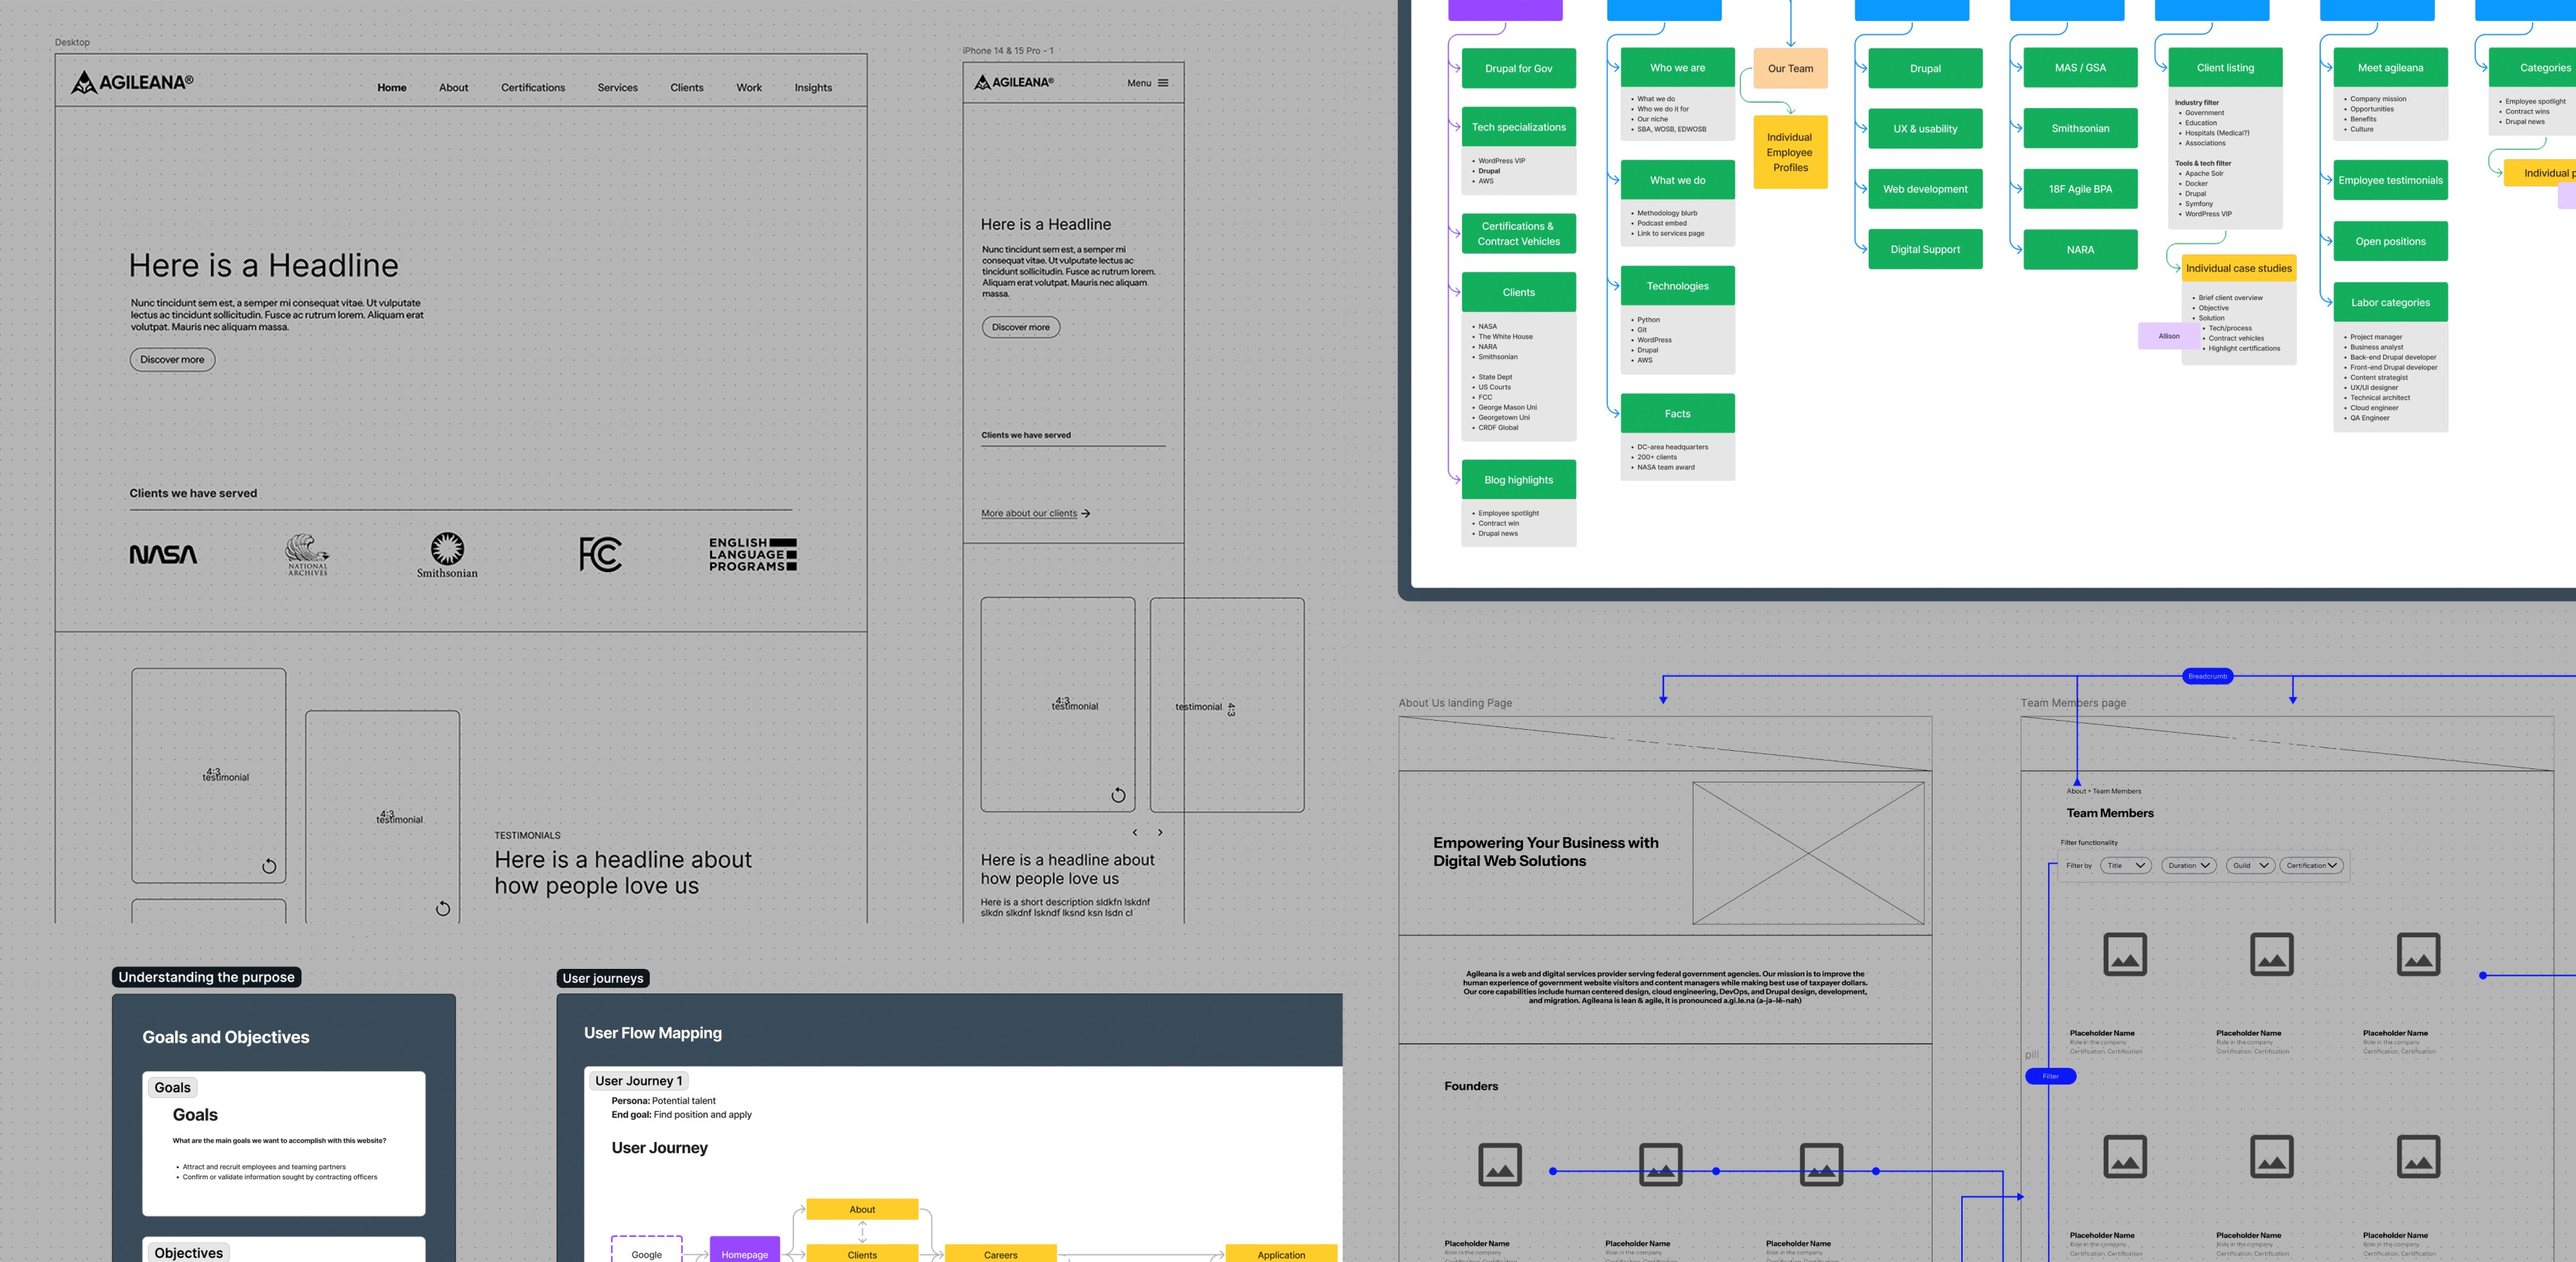Expand the Duration filter dropdown
Image resolution: width=2576 pixels, height=1262 pixels.
pos(2189,866)
